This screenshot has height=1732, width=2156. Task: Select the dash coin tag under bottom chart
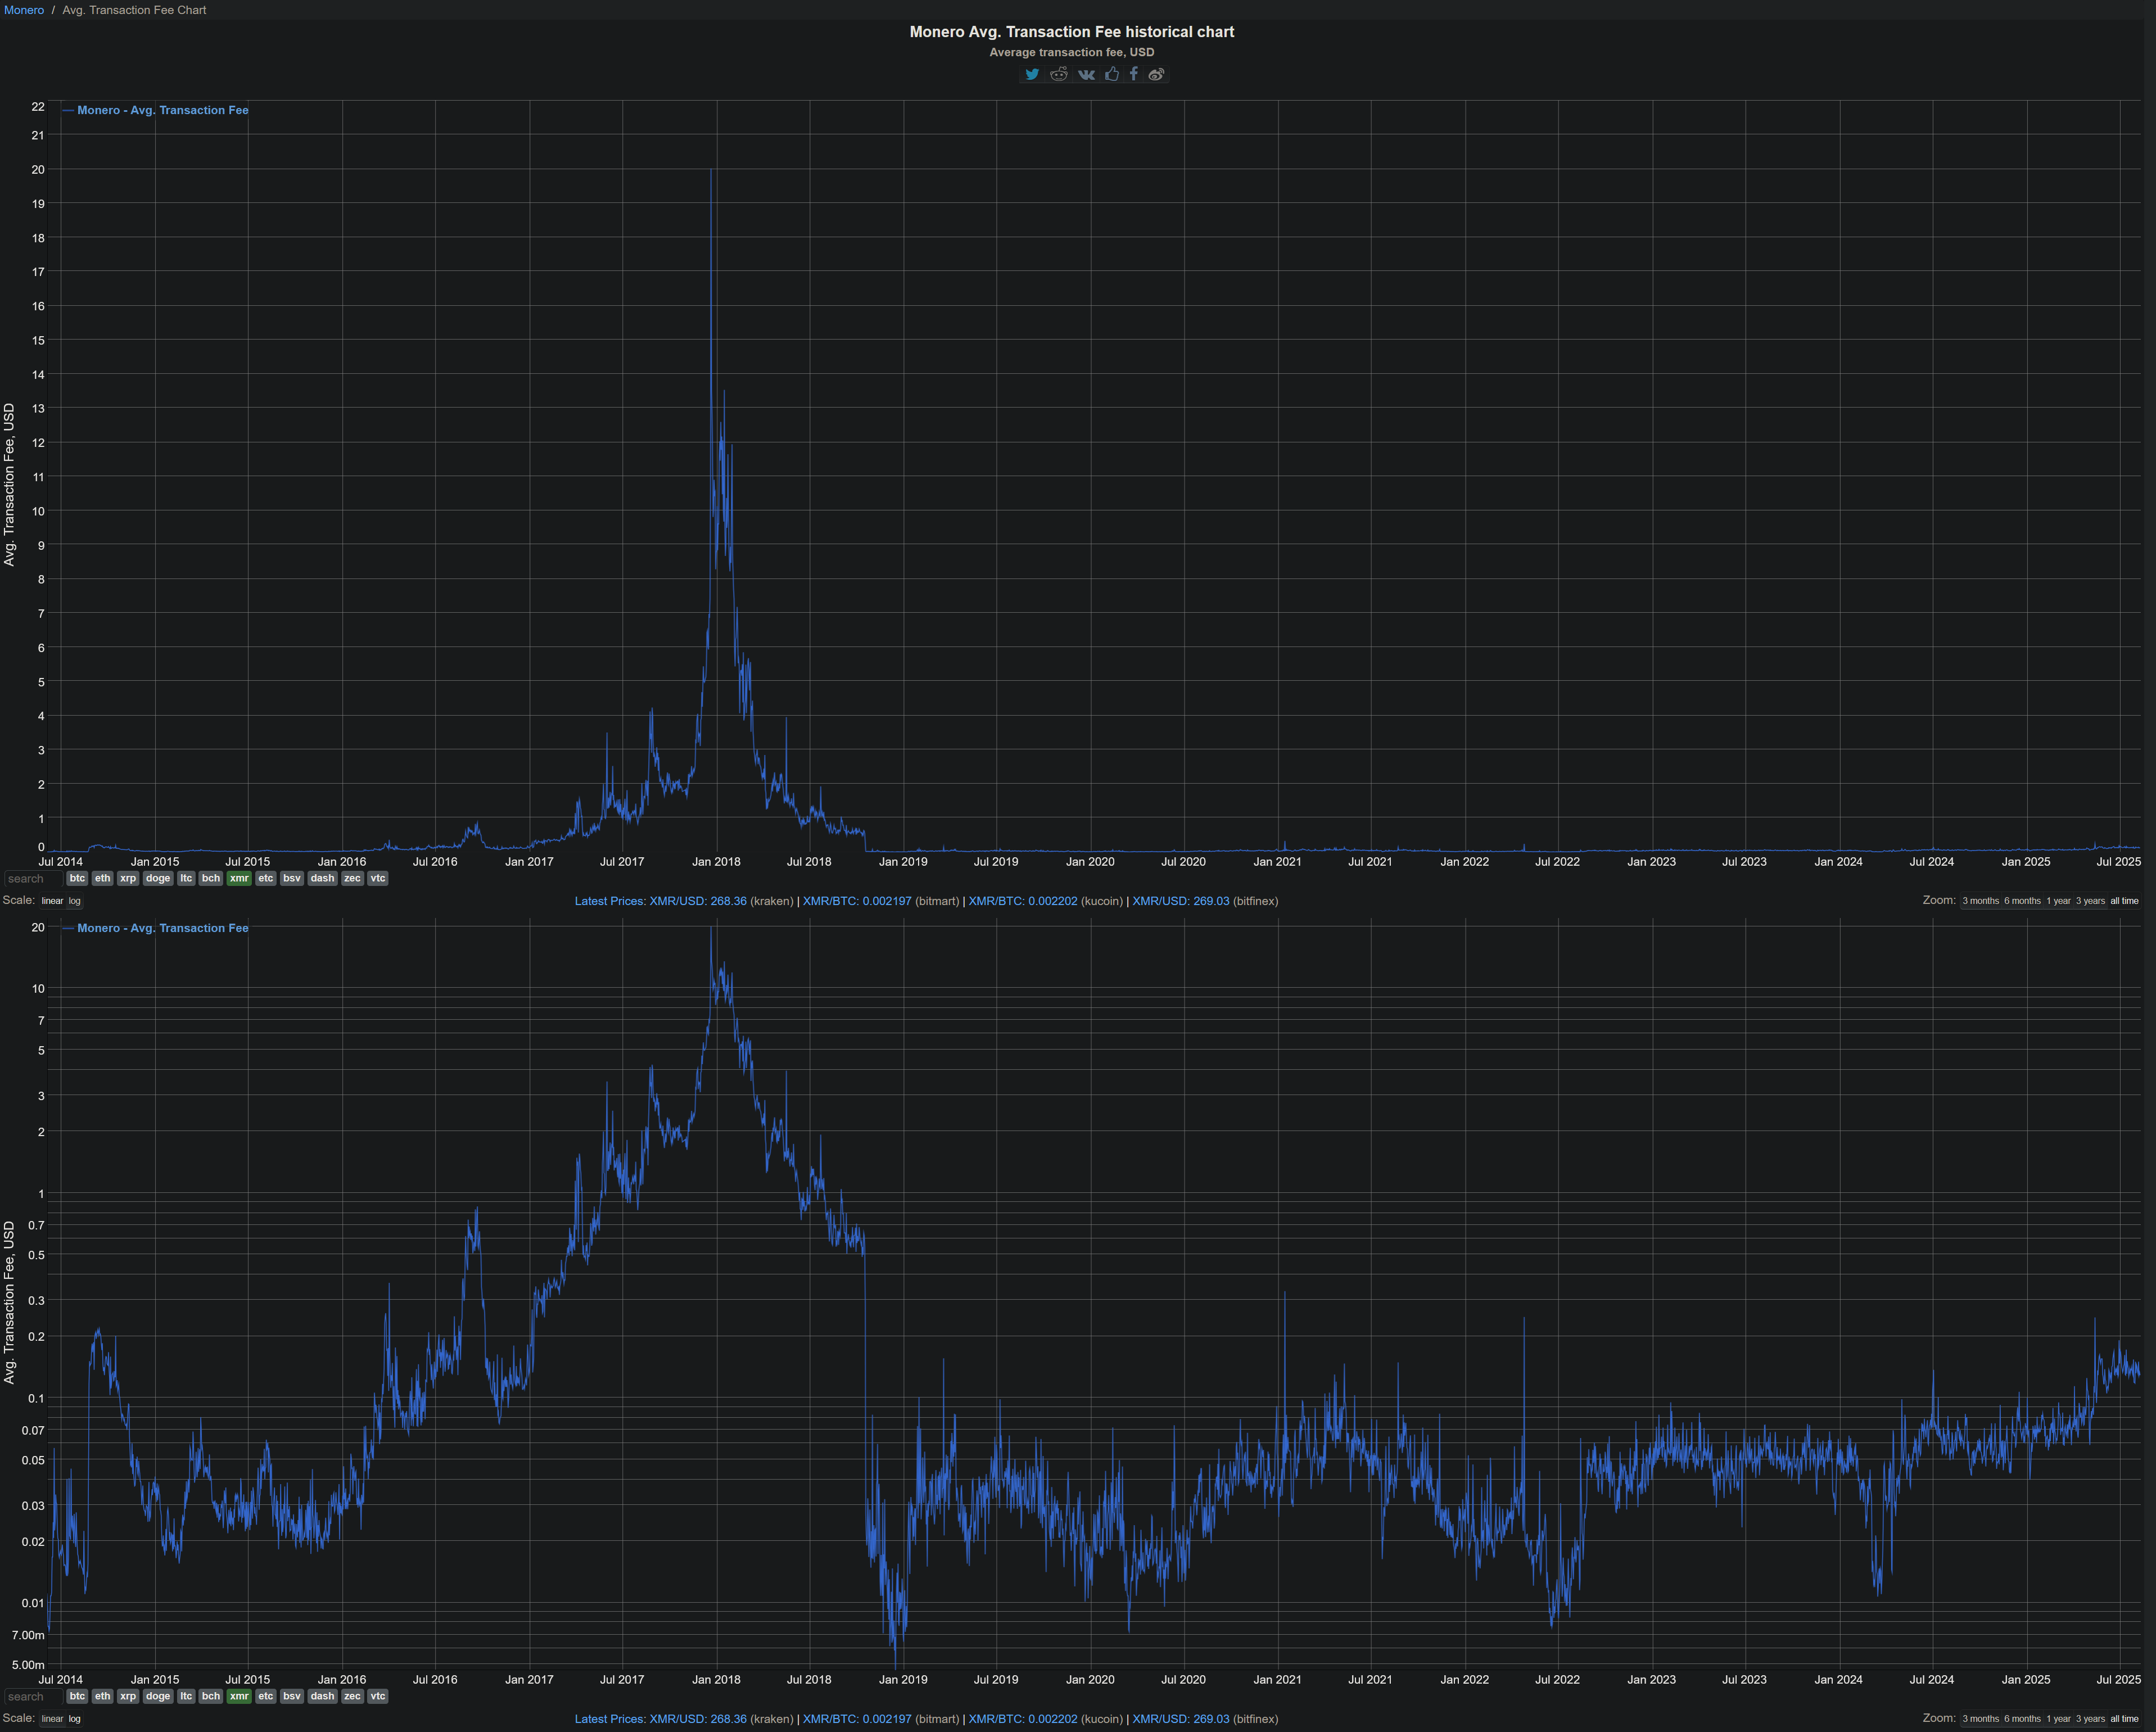click(322, 1696)
